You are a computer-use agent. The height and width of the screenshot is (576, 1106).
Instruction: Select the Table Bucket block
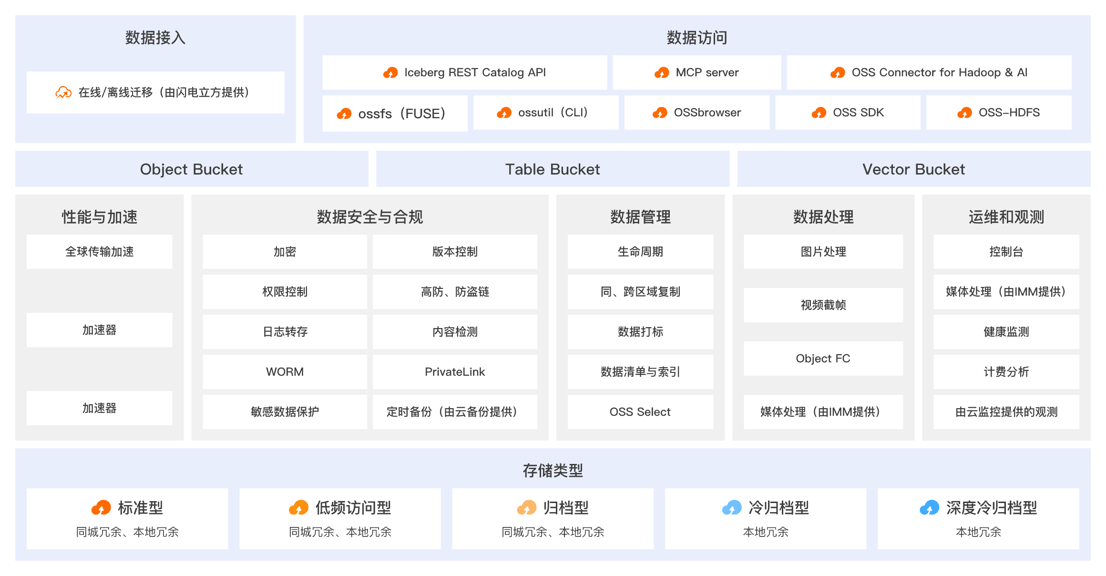553,169
